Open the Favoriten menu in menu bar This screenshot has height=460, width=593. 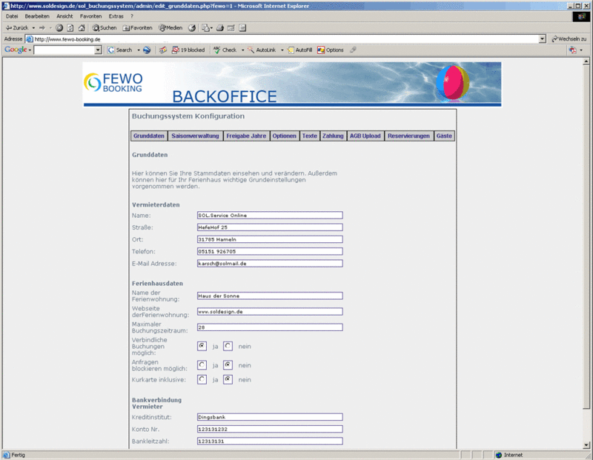[91, 16]
